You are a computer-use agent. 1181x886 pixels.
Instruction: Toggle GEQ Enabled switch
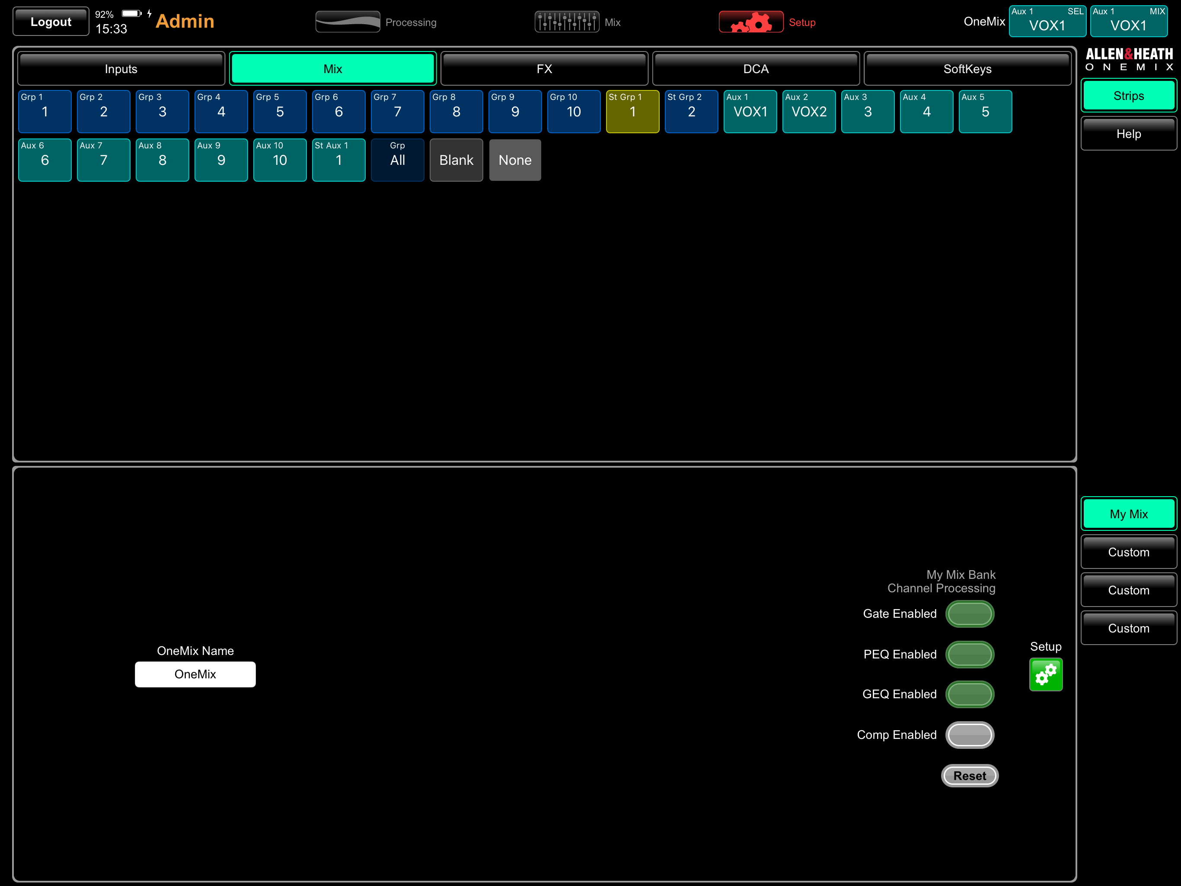(969, 694)
